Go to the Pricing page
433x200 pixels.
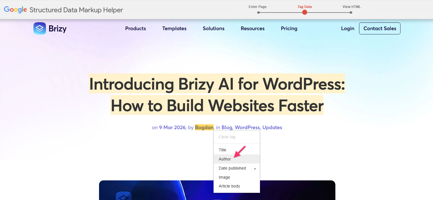pos(289,28)
